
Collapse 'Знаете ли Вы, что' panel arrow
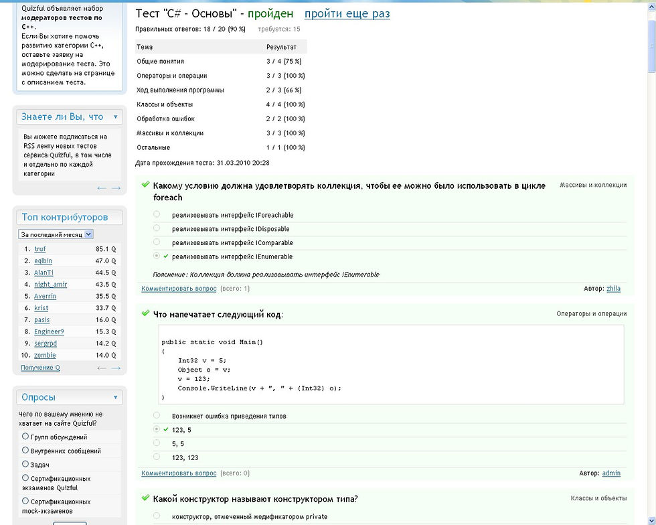115,117
